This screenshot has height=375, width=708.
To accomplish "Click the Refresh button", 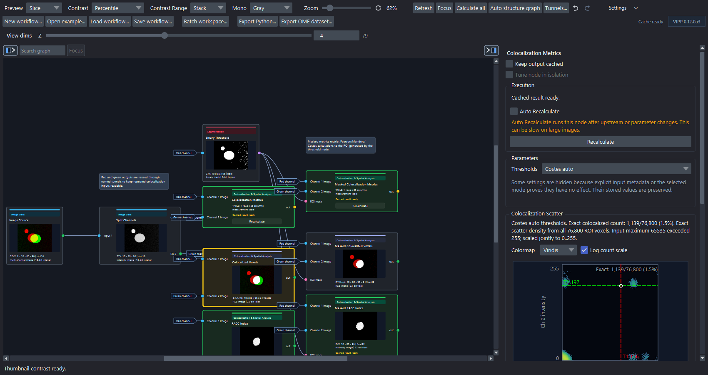I will pos(424,8).
